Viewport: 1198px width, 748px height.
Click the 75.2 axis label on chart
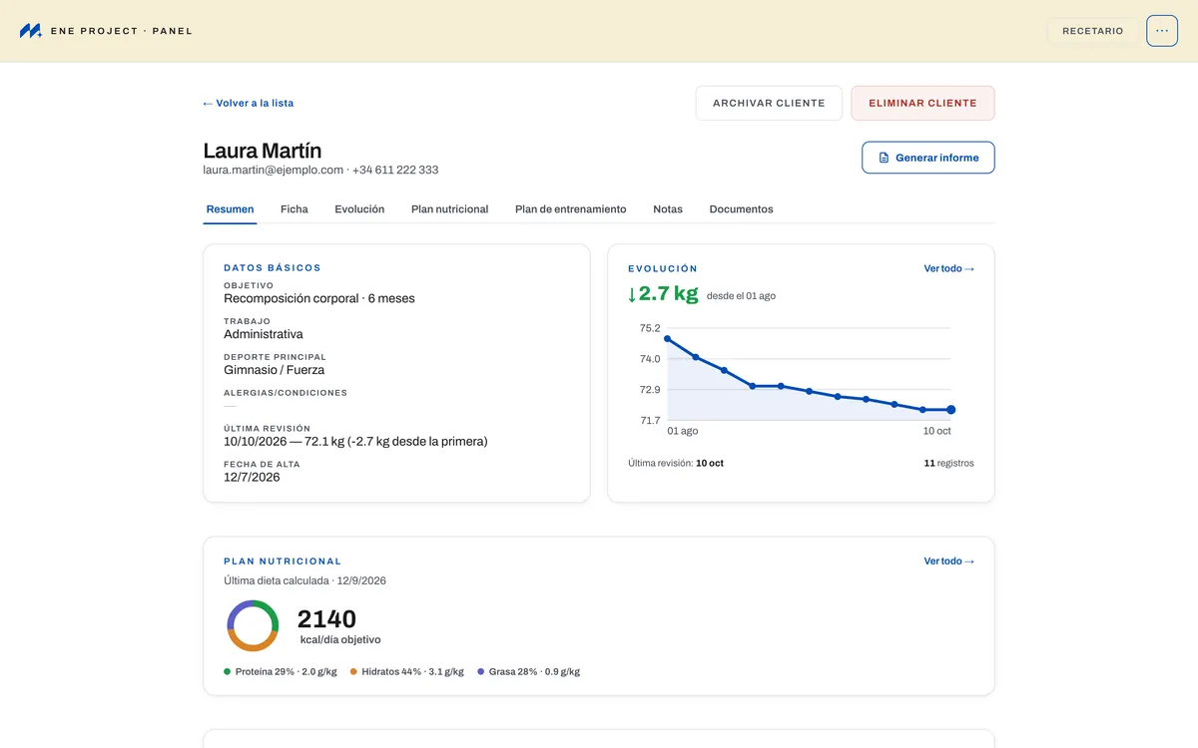point(650,328)
